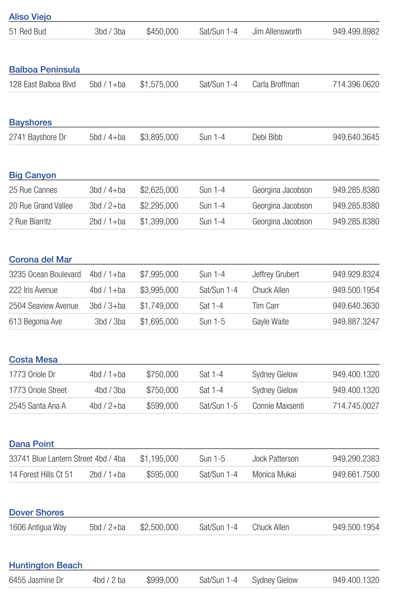The width and height of the screenshot is (395, 606).
Task: Open the Dover Shores heading
Action: [36, 512]
